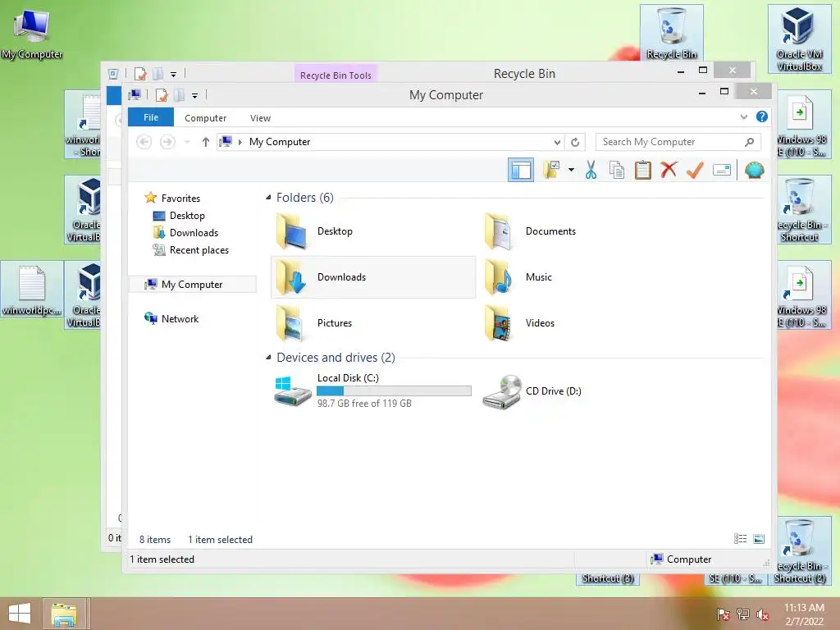The width and height of the screenshot is (840, 630).
Task: Click the red X Delete icon
Action: pyautogui.click(x=669, y=170)
